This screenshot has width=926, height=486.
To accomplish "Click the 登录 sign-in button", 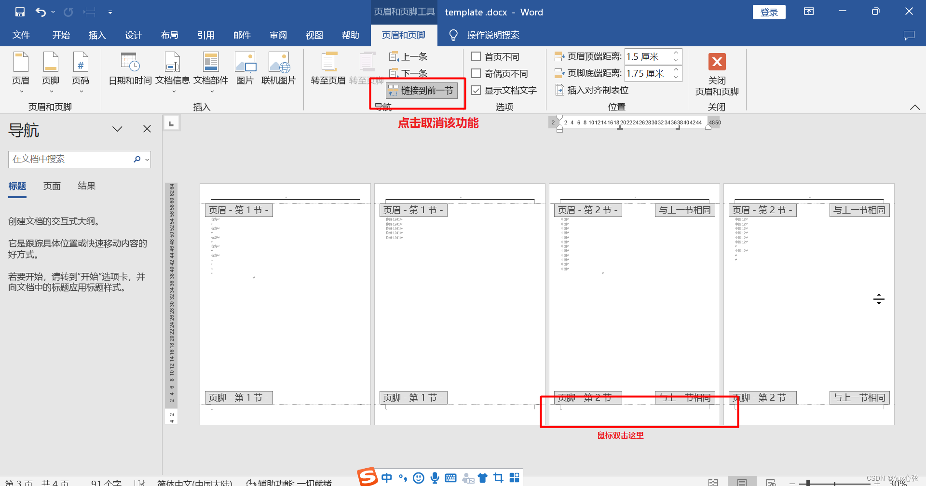I will point(769,12).
